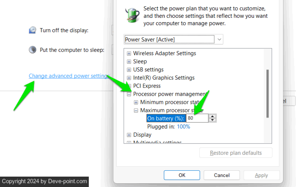Open Change advanced power settings link
This screenshot has height=187, width=296.
click(x=68, y=76)
